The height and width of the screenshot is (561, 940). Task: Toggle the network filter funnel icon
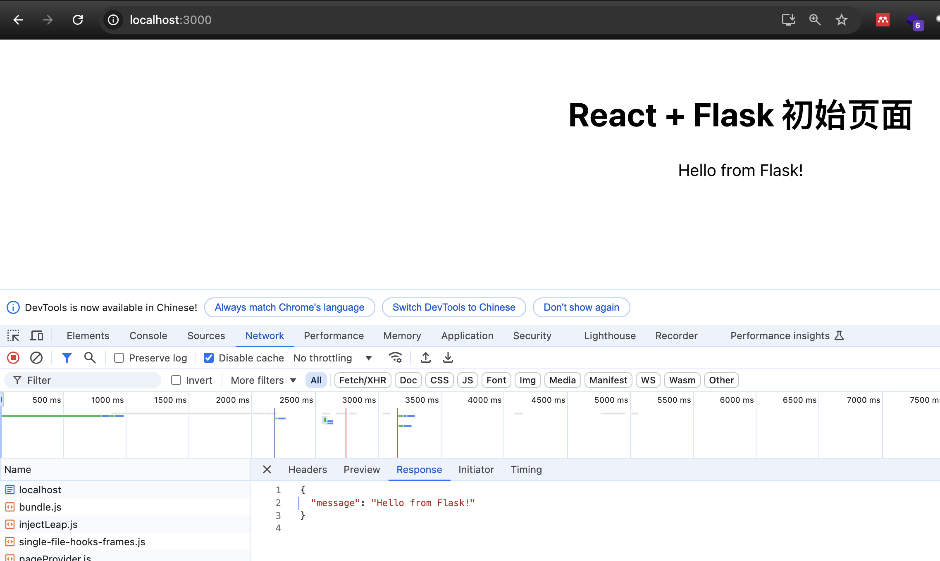point(67,358)
